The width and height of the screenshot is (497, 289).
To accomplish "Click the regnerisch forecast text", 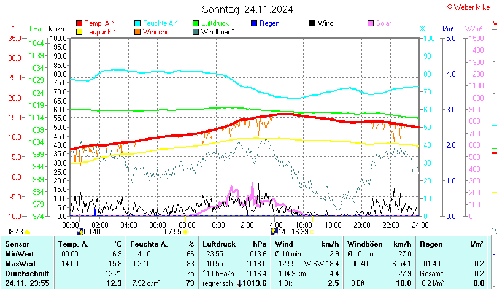I will (218, 283).
